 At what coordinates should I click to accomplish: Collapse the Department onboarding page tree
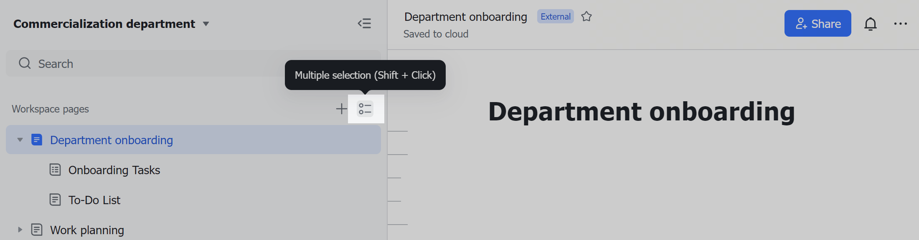[x=20, y=140]
